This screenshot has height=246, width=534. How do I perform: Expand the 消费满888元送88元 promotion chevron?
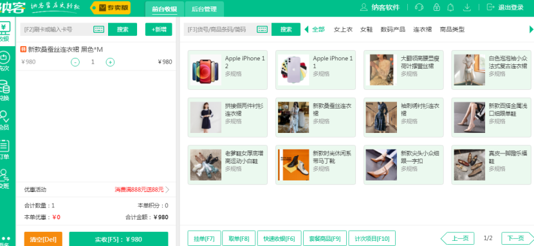tap(167, 189)
